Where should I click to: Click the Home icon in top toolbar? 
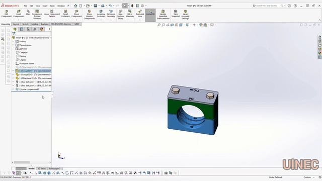(x=75, y=6)
